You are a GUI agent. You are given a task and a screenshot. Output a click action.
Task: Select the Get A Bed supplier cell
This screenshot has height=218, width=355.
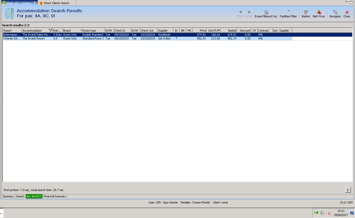[x=165, y=39]
